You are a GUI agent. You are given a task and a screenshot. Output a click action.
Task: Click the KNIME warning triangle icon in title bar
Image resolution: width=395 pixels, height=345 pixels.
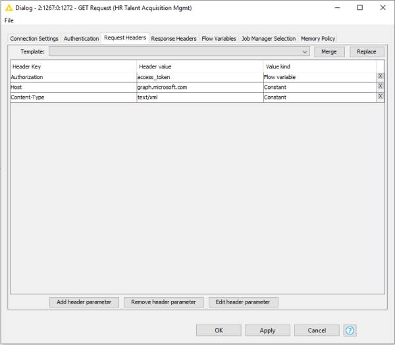(x=9, y=8)
